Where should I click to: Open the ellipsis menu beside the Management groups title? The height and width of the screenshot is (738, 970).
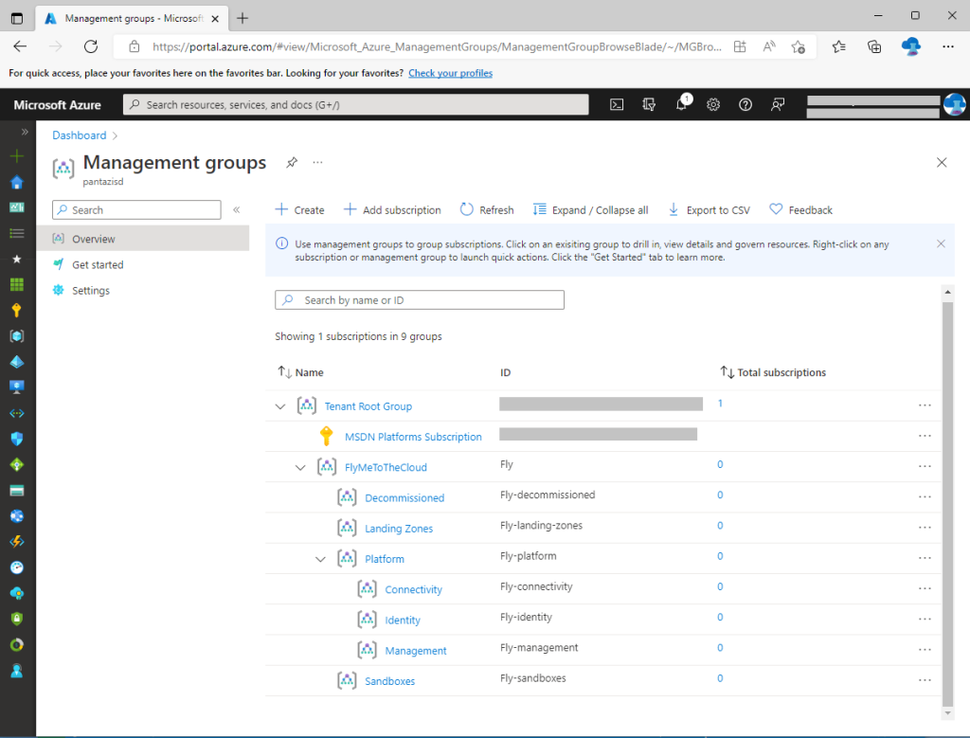(x=317, y=162)
